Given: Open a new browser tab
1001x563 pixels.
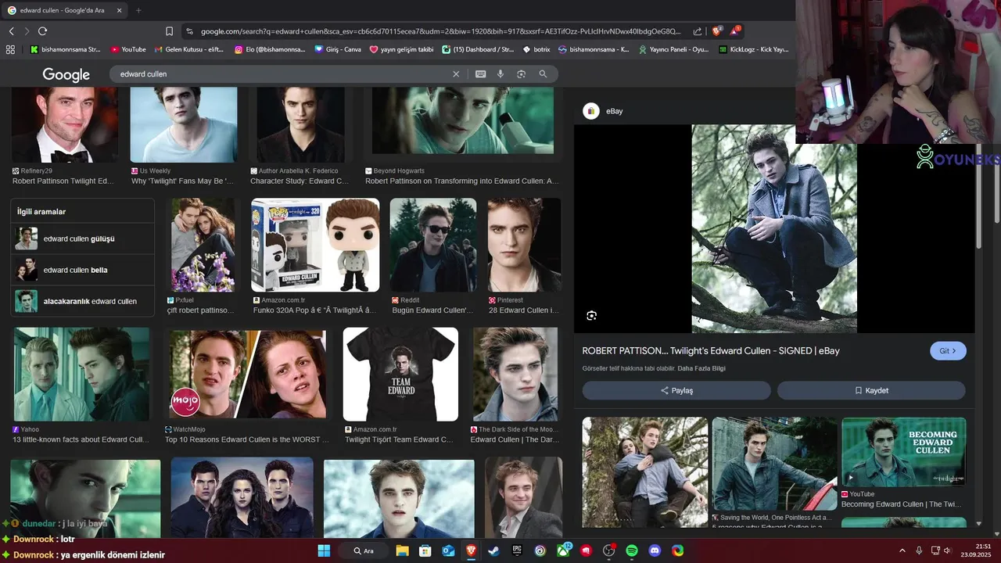Looking at the screenshot, I should pos(138,10).
